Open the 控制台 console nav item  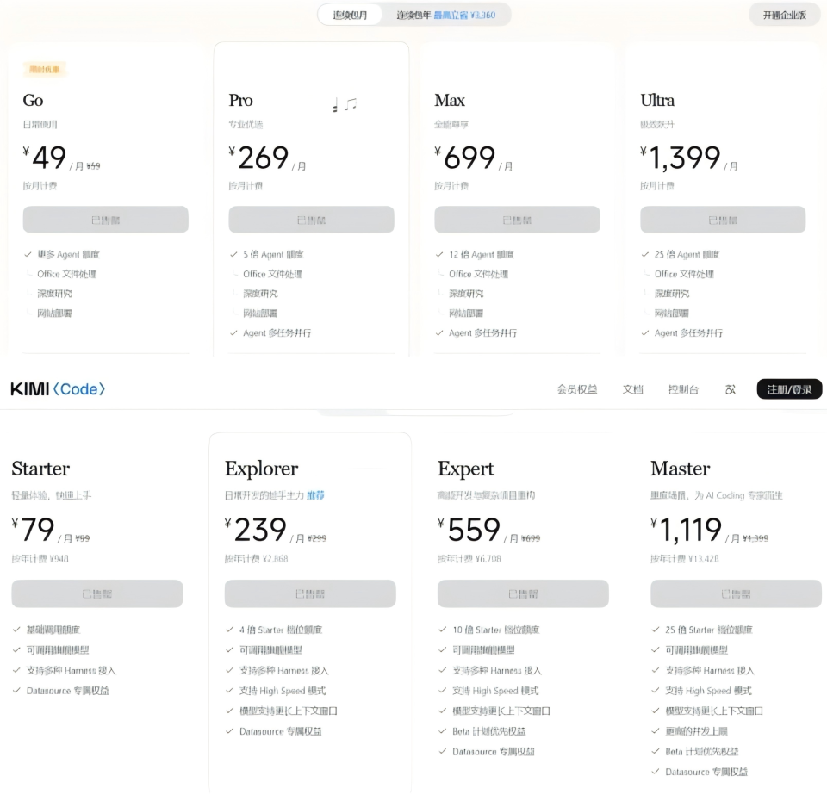click(683, 389)
